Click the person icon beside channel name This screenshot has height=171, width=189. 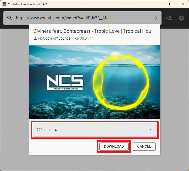click(x=35, y=39)
